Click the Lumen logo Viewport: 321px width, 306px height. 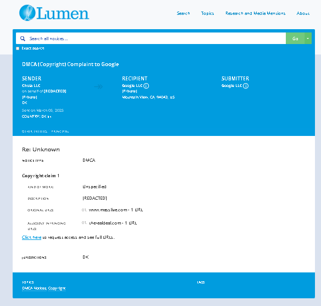click(x=54, y=13)
